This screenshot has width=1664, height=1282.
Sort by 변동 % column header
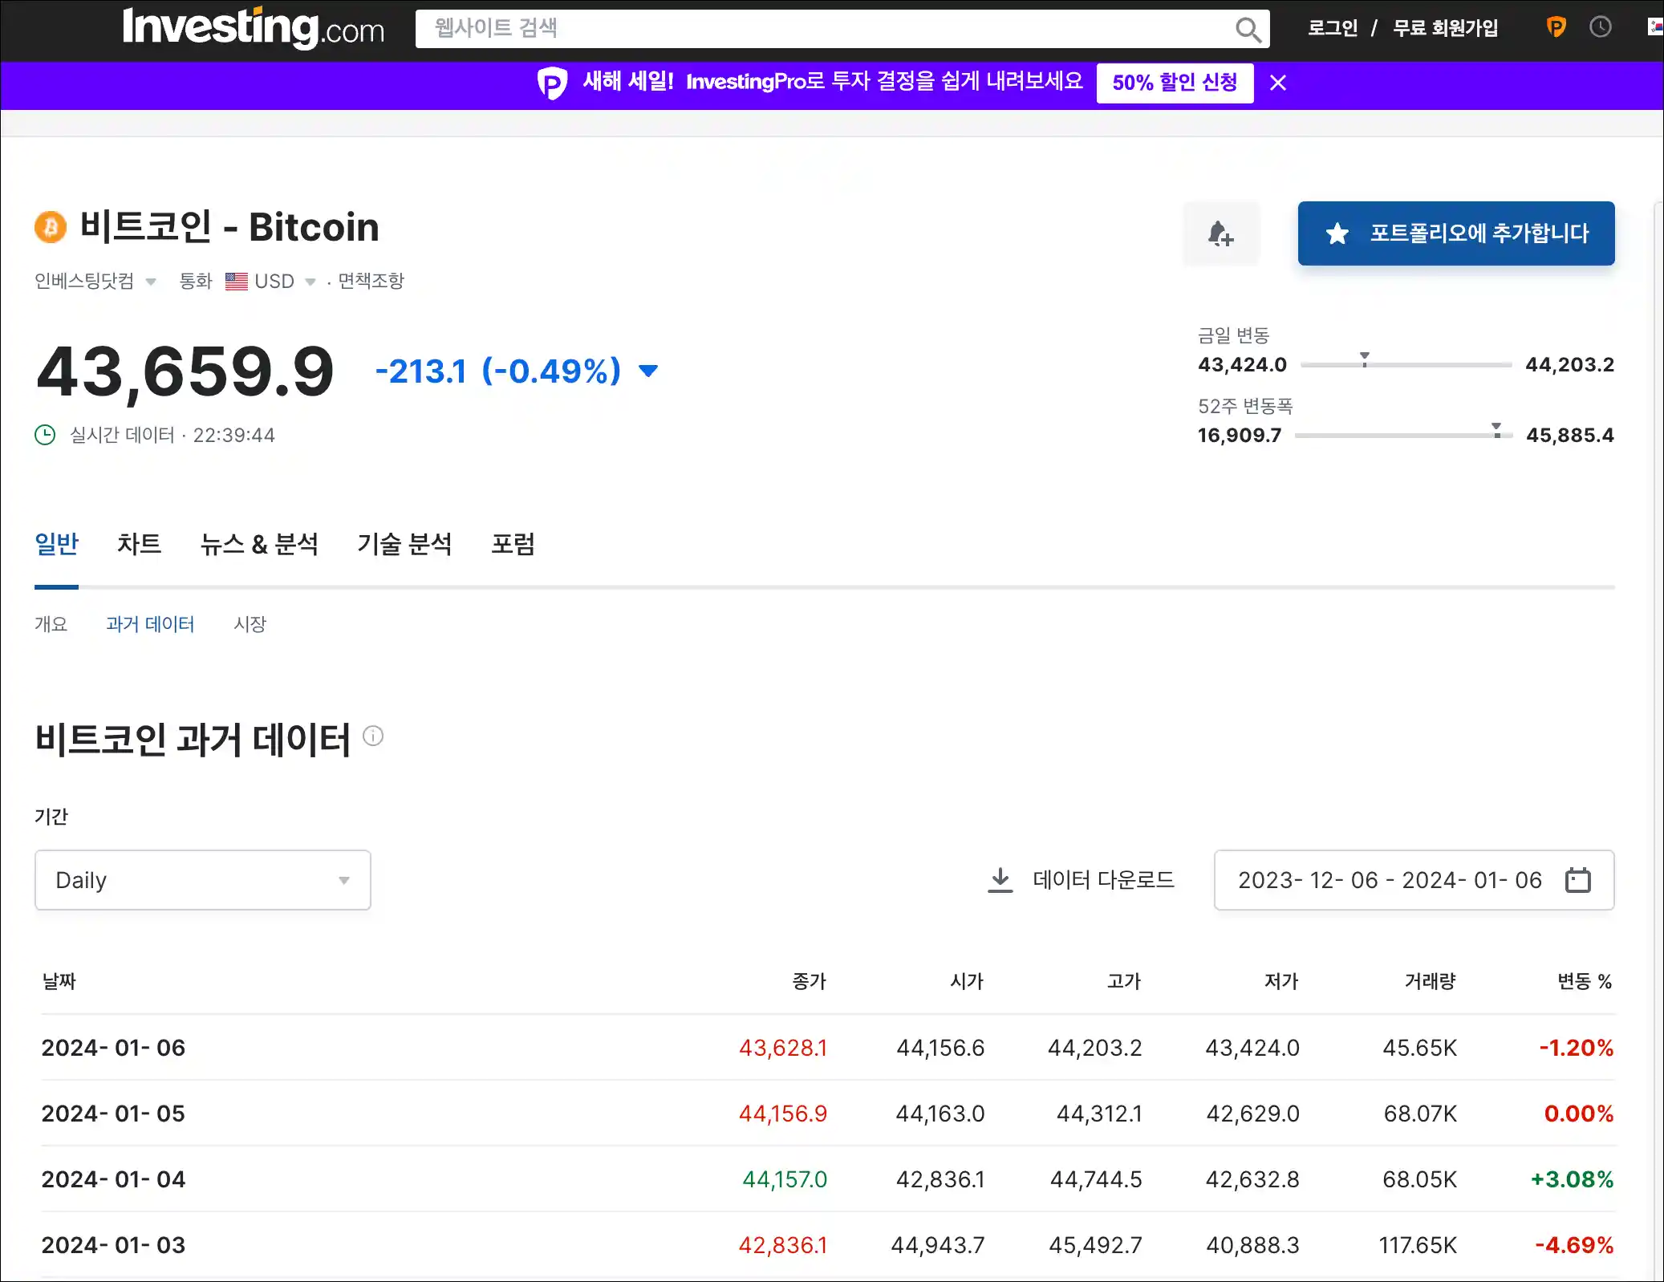click(1585, 981)
